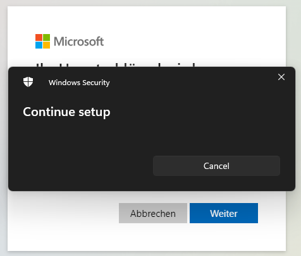The image size is (301, 256).
Task: Click the Continue setup heading
Action: point(66,112)
